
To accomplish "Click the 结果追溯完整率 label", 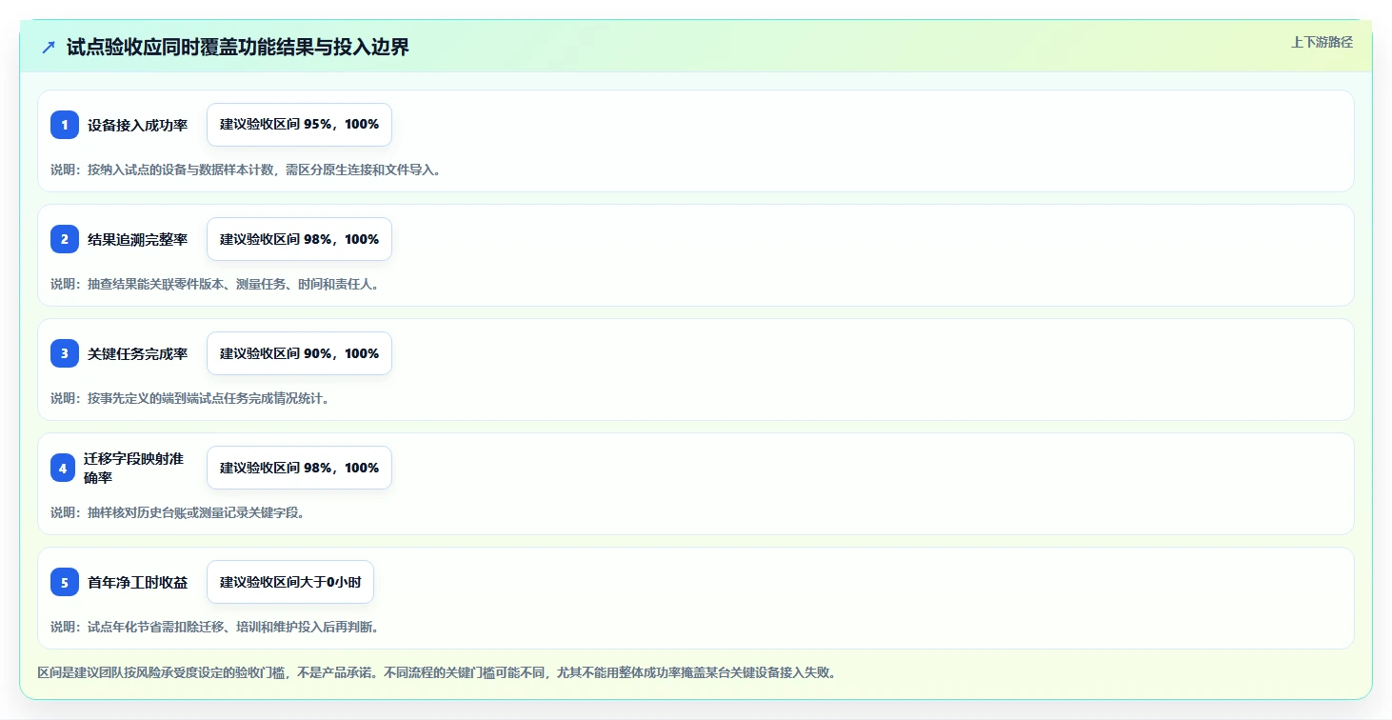I will (137, 239).
